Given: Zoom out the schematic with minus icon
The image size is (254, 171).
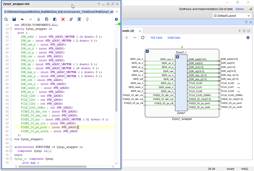Looking at the screenshot, I should point(135,38).
